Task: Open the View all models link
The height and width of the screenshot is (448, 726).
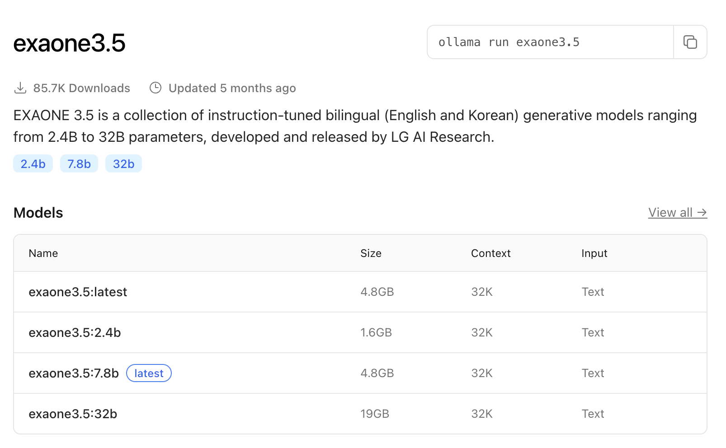Action: (x=677, y=213)
